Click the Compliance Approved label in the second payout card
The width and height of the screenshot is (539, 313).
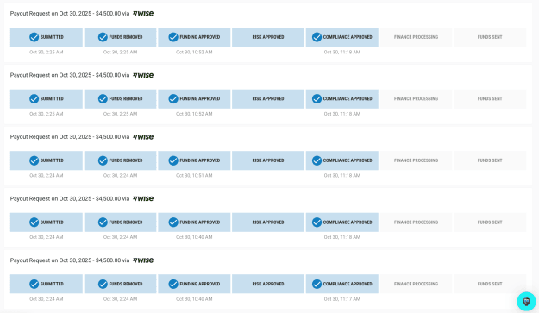coord(348,99)
